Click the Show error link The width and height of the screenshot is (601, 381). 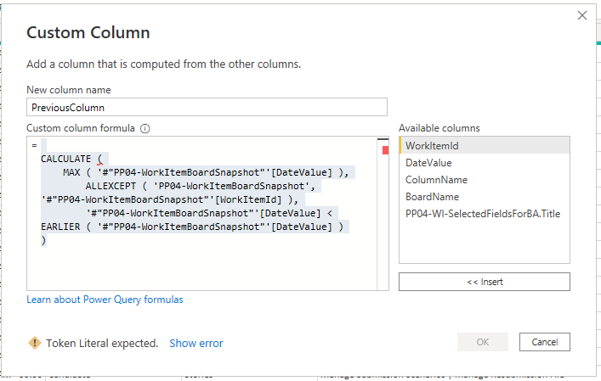pos(196,343)
